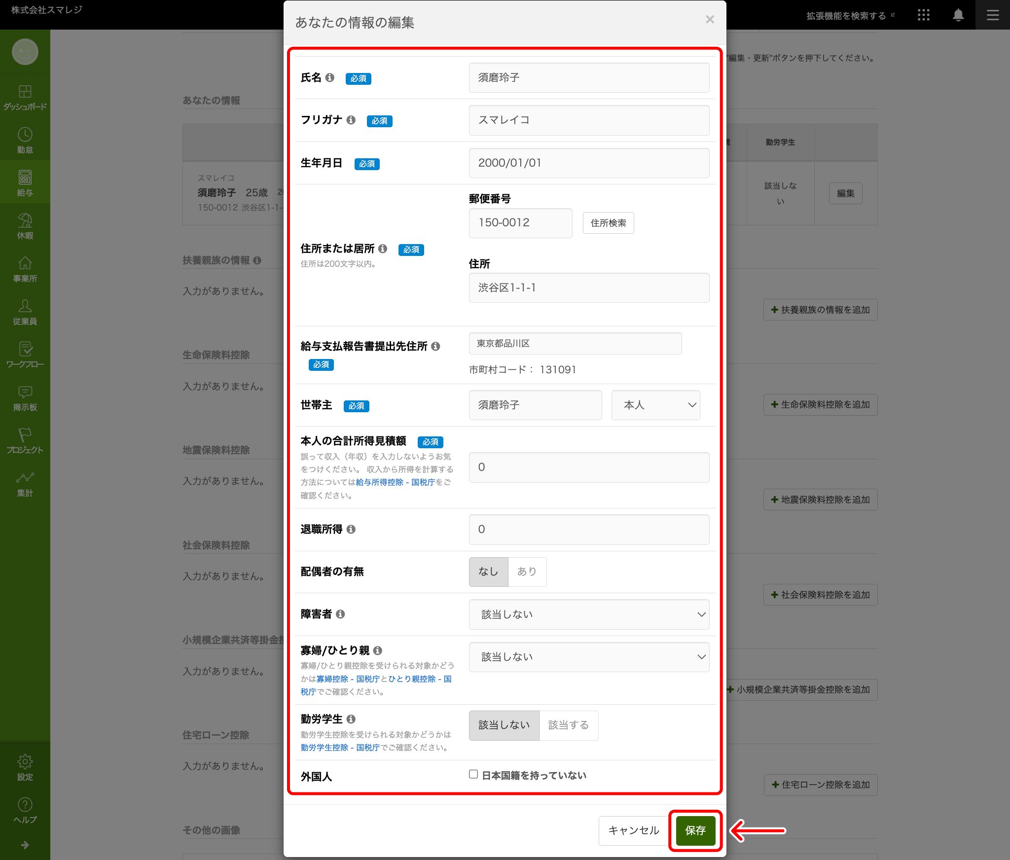
Task: Click the 生年月日 date input field
Action: click(x=589, y=163)
